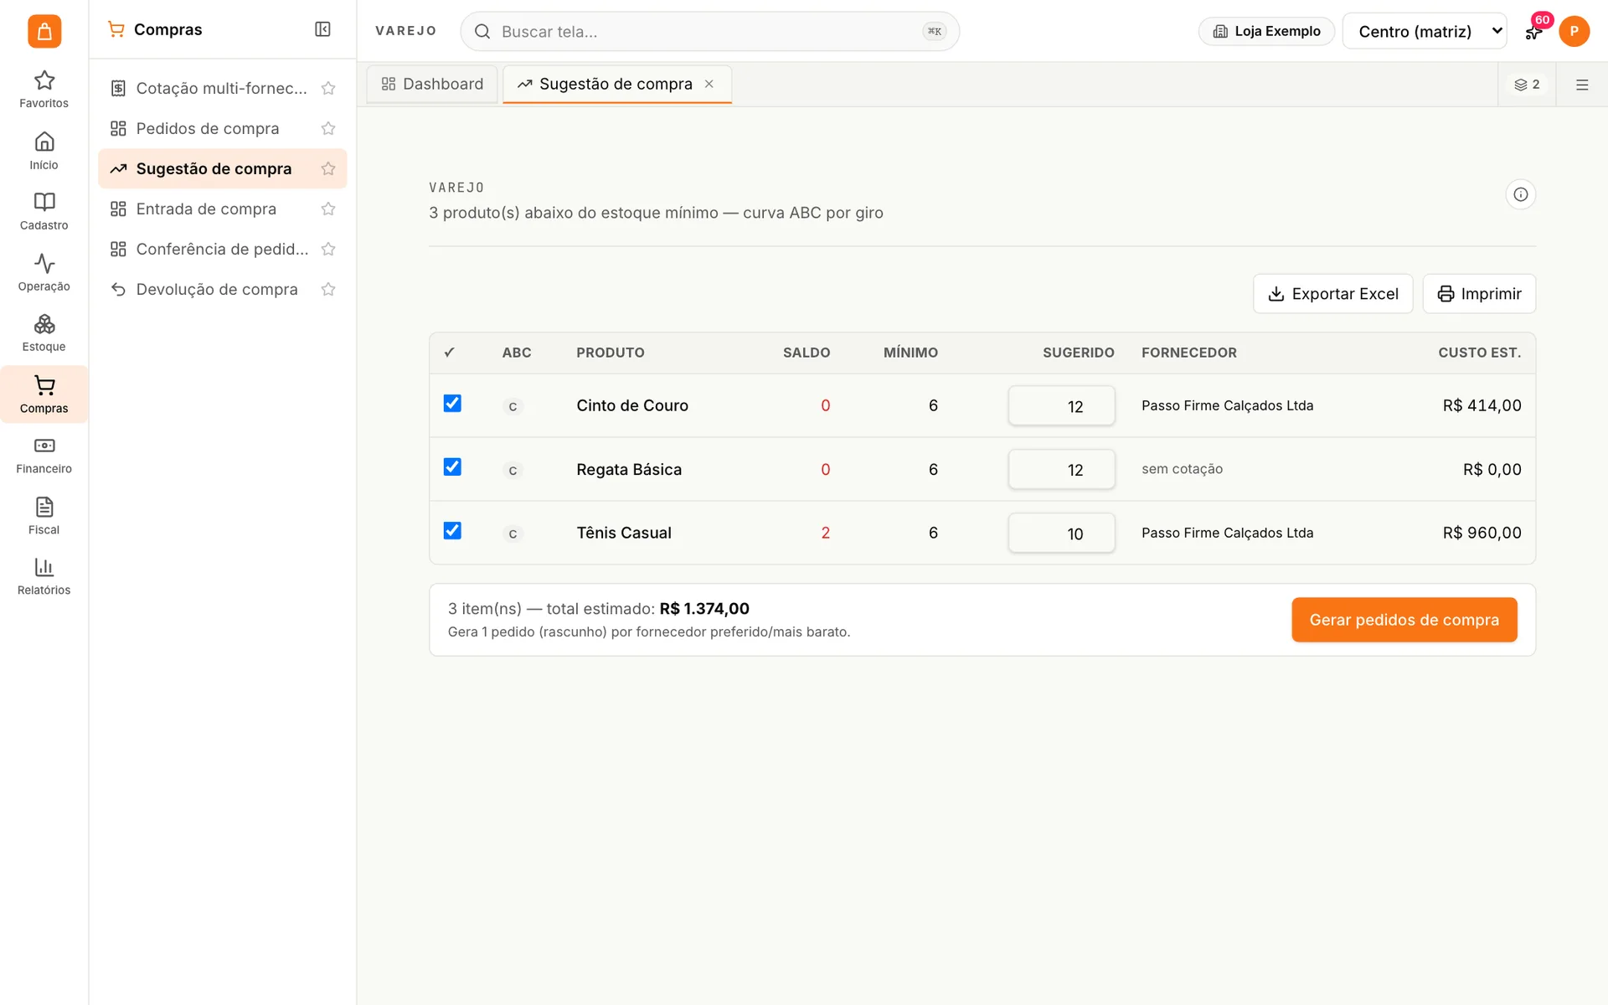
Task: Open the hamburger tab menu
Action: click(1582, 85)
